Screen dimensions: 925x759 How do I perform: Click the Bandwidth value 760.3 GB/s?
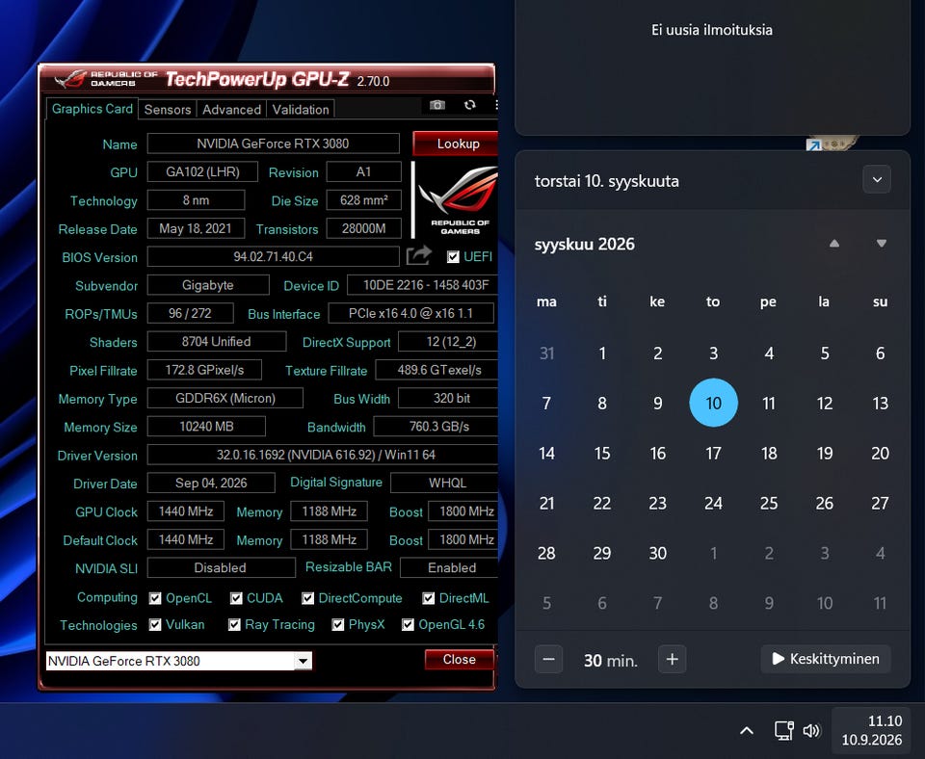(x=436, y=427)
